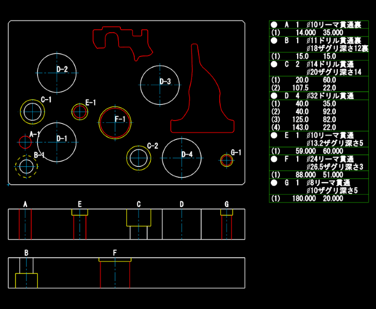This screenshot has height=309, width=376.
Task: Select coordinate row 15.0 15.0
Action: click(x=319, y=56)
